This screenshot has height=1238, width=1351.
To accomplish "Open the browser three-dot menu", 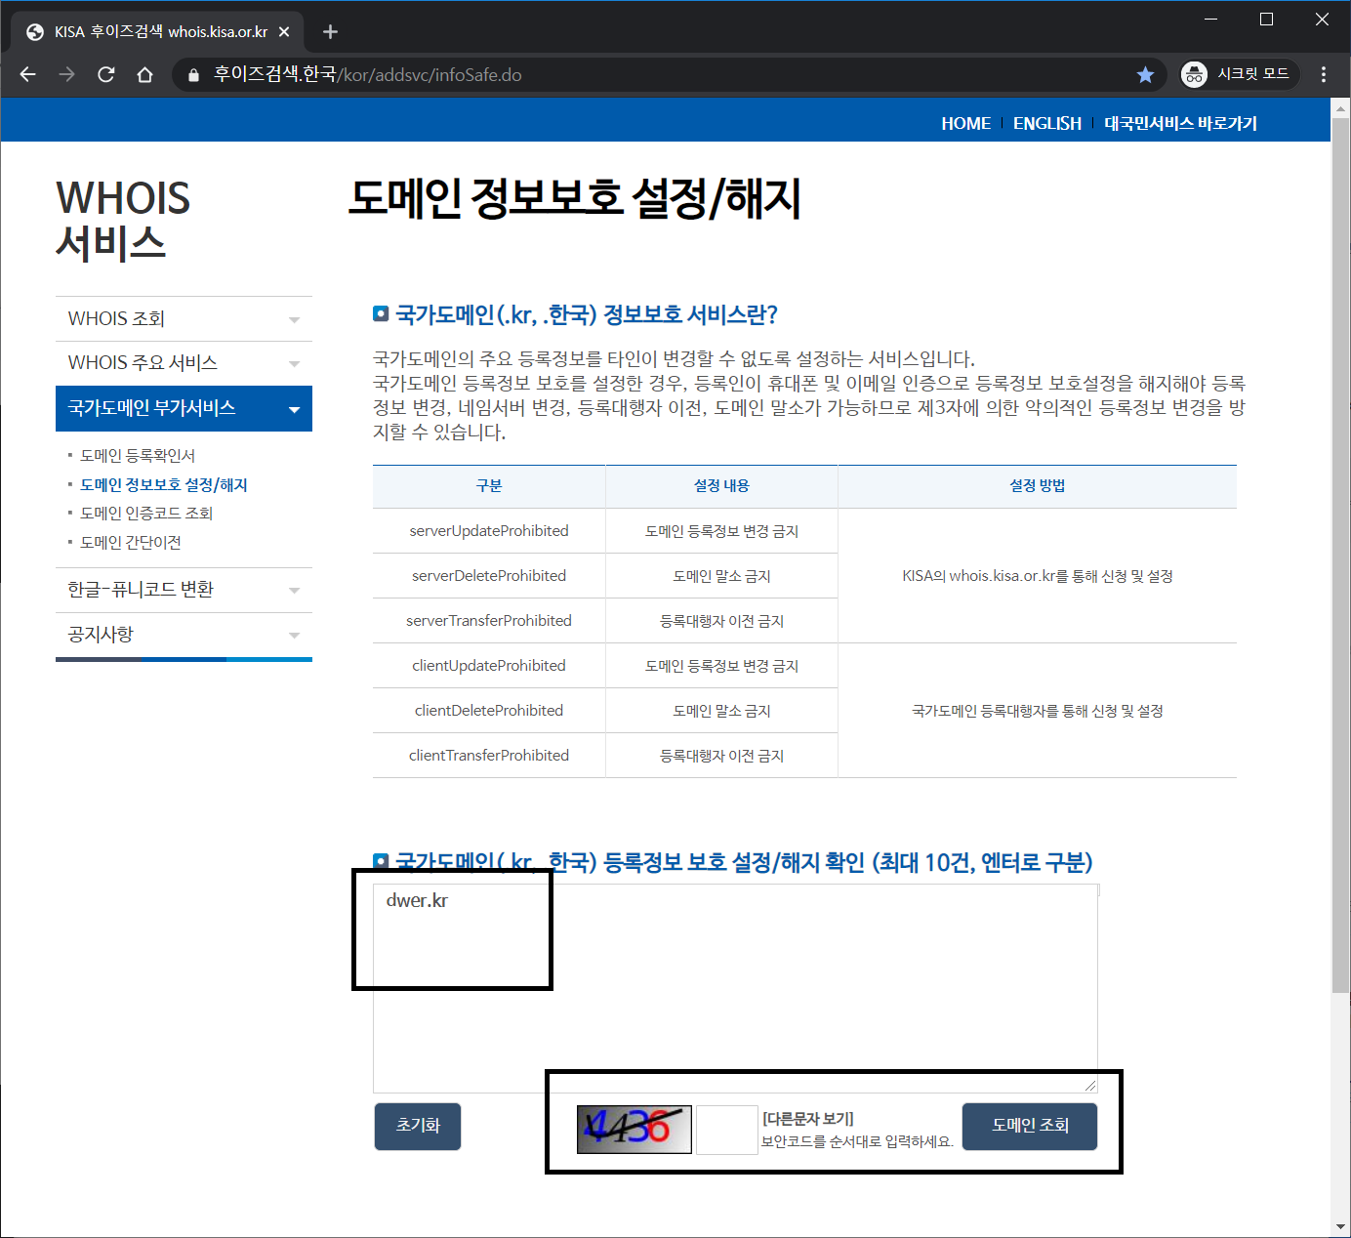I will [1324, 74].
